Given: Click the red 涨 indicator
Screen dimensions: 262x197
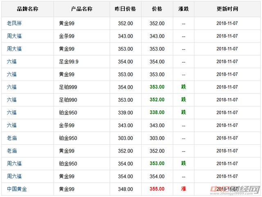Looking at the screenshot, I should point(183,189).
